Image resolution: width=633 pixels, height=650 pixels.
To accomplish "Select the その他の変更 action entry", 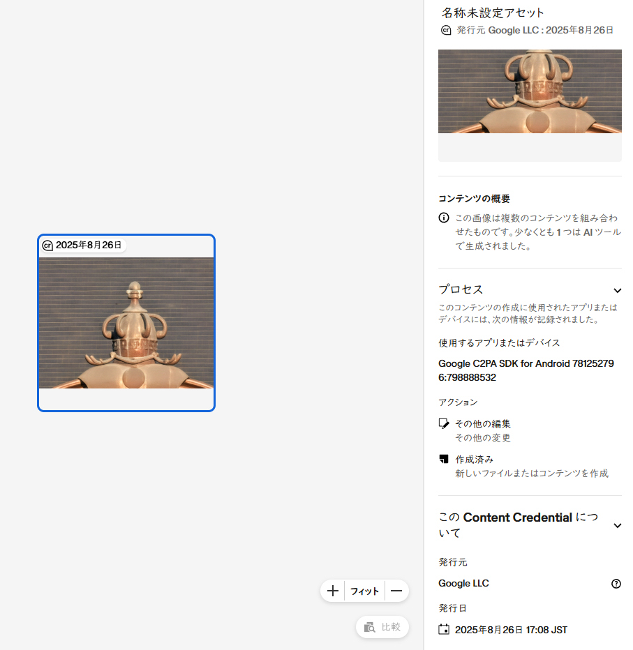I will click(x=482, y=438).
